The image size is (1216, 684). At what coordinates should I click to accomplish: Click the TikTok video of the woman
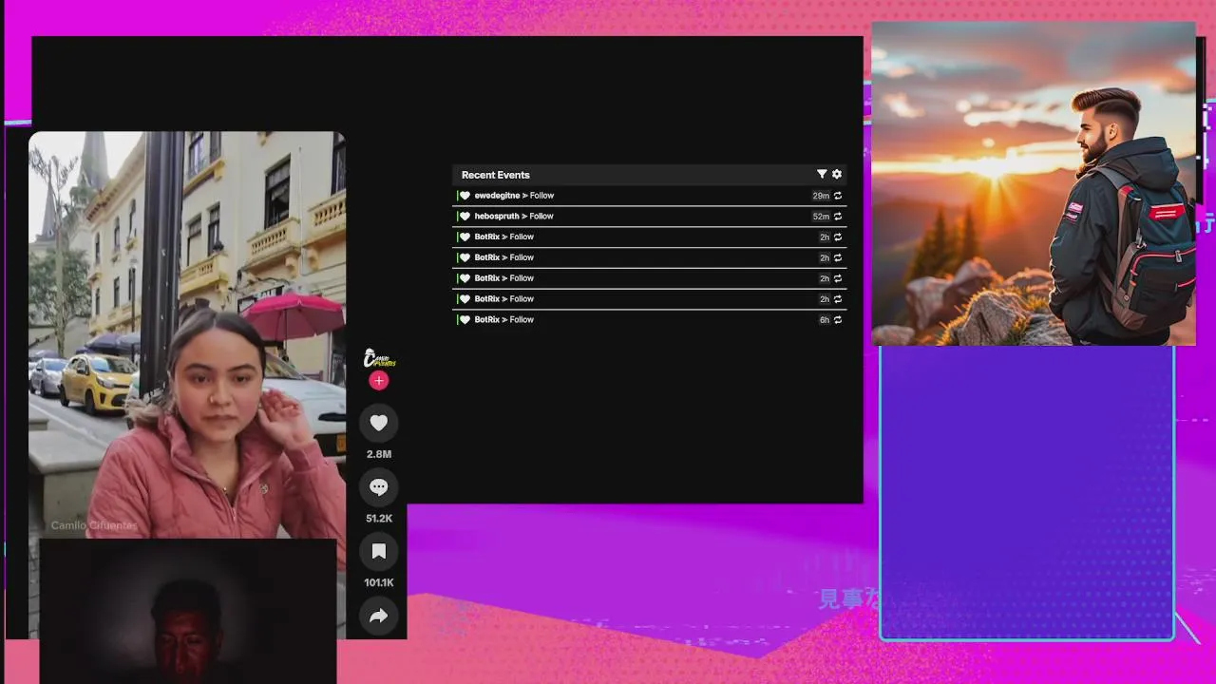[187, 335]
